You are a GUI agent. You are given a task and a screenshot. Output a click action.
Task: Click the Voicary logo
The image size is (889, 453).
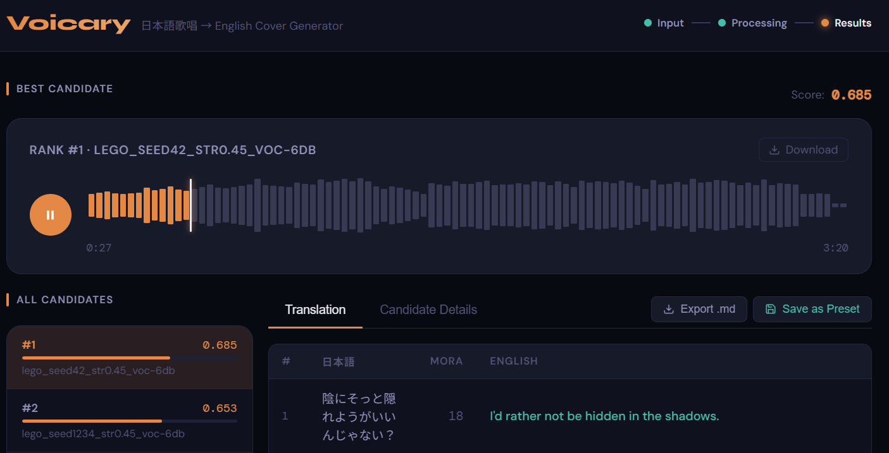68,24
